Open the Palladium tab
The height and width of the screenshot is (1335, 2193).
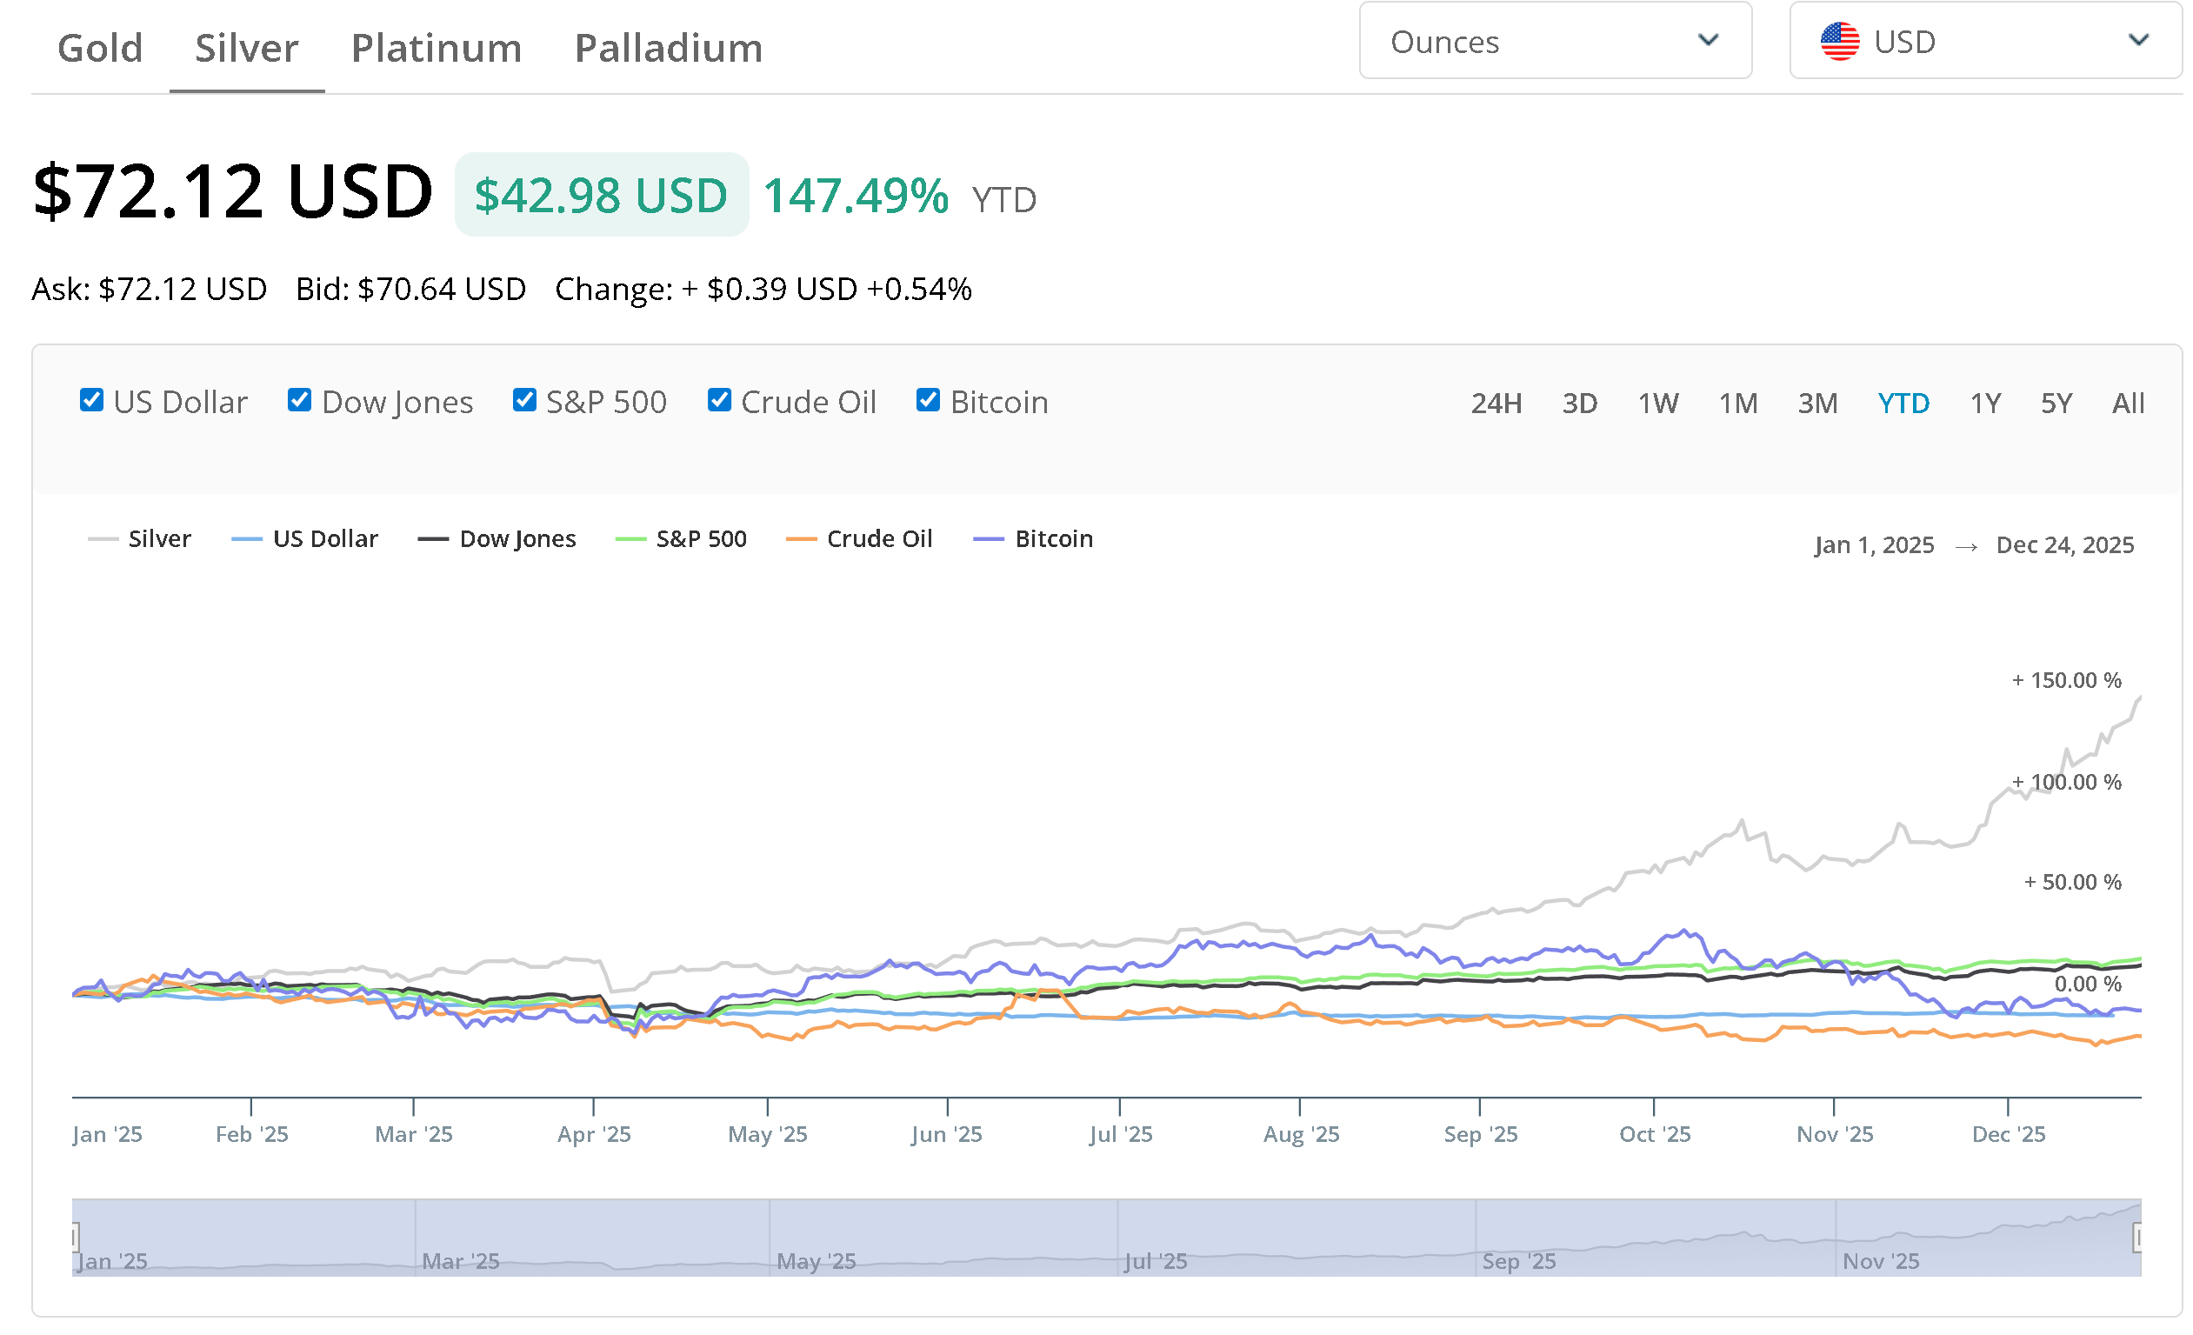(669, 48)
